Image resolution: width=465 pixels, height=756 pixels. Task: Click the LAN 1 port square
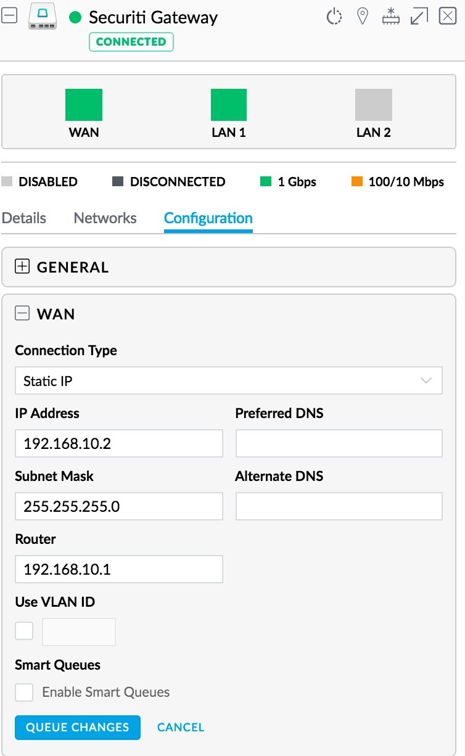tap(229, 105)
